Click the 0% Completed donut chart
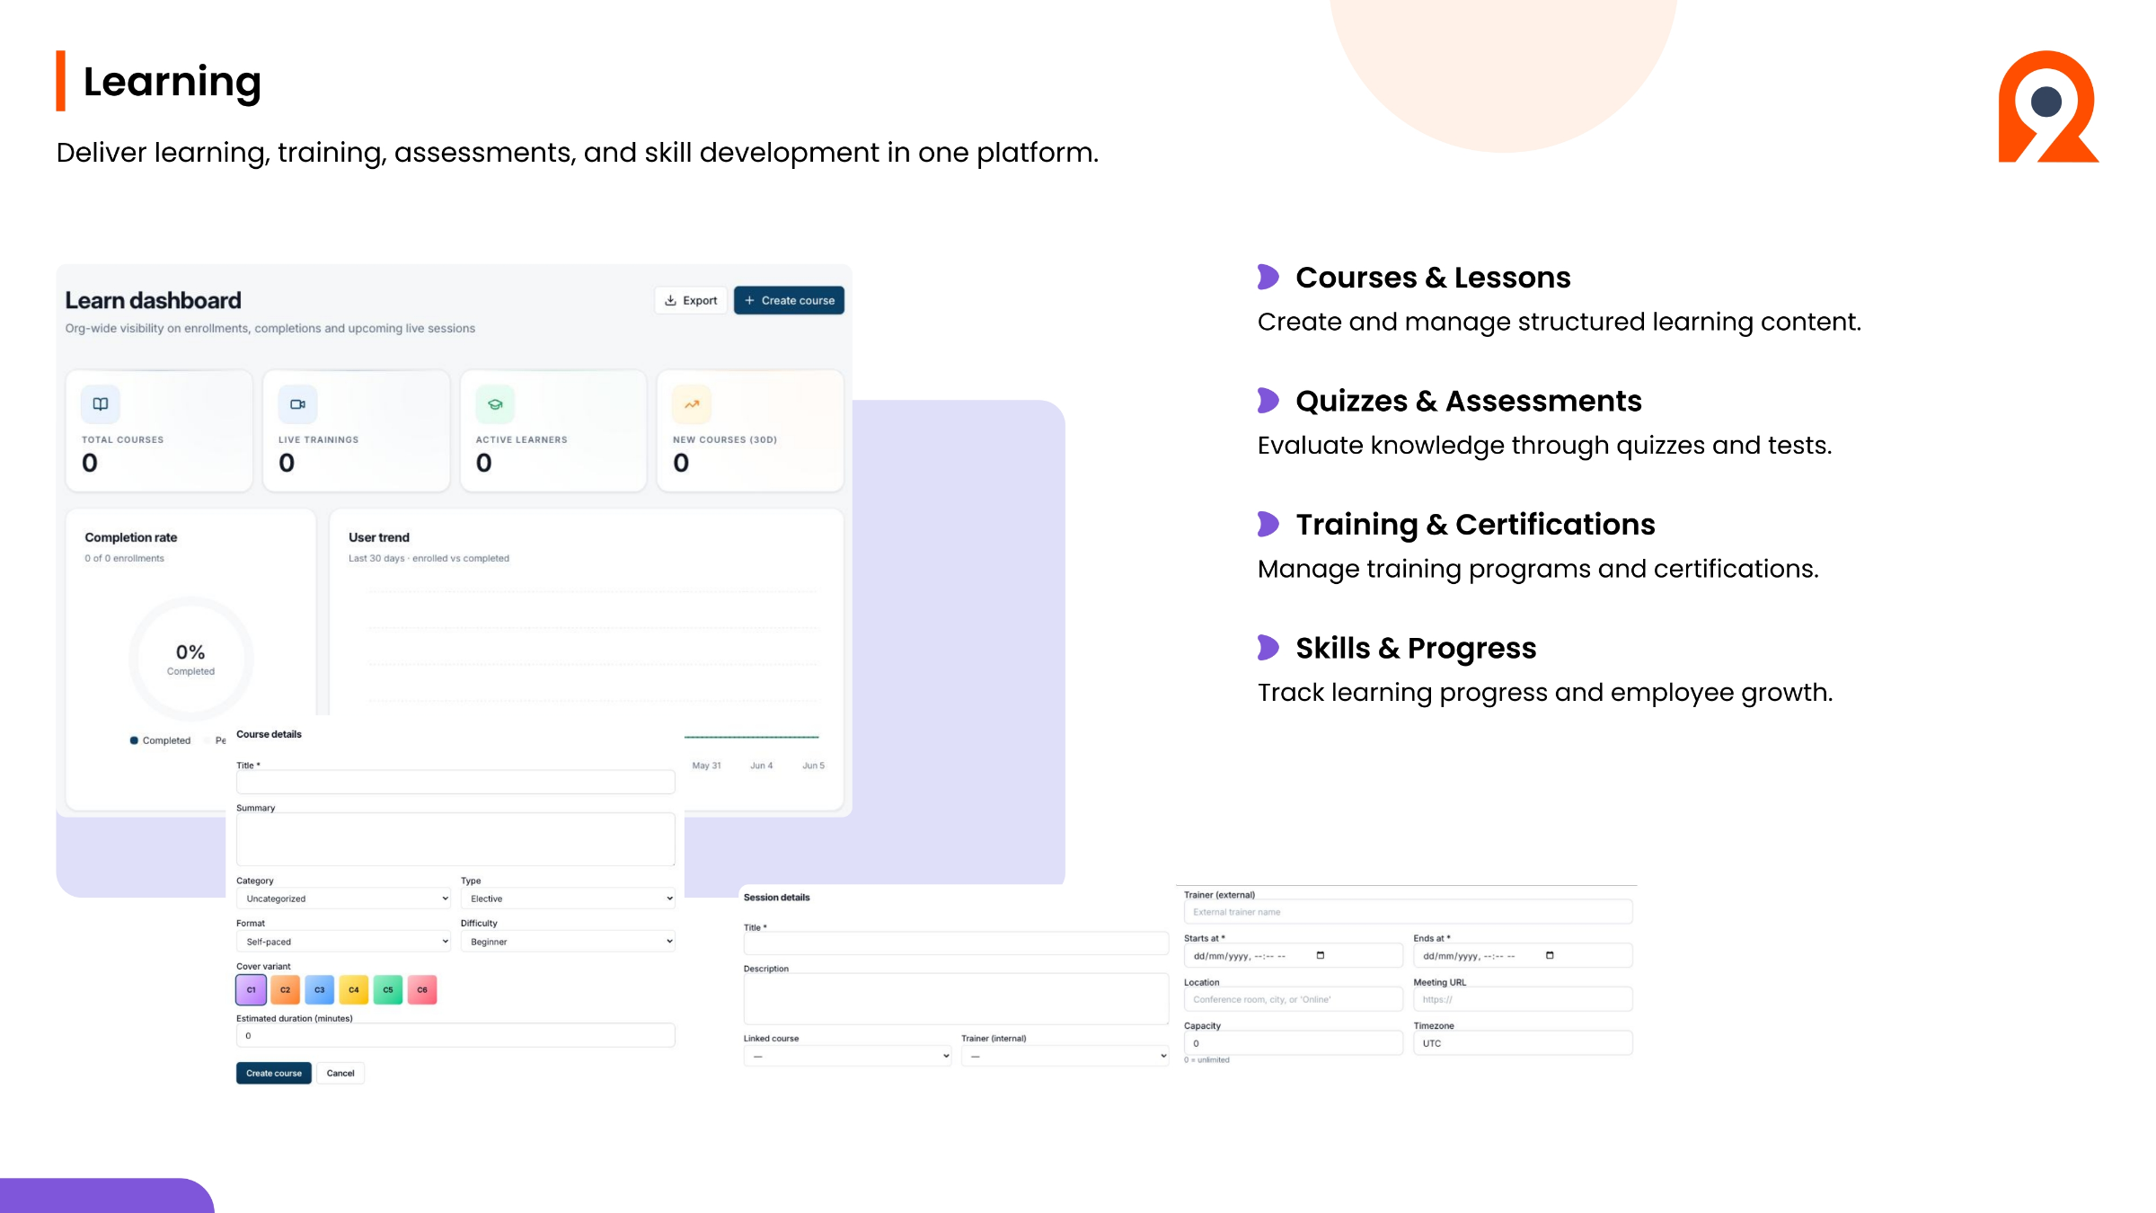Image resolution: width=2156 pixels, height=1213 pixels. (x=190, y=659)
